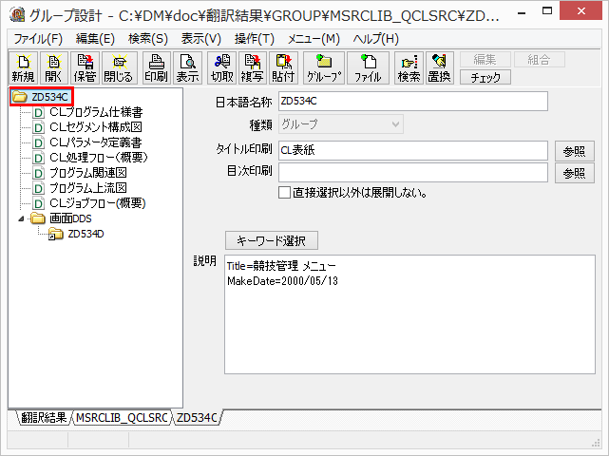The image size is (609, 456).
Task: Click the 保管 (Save) toolbar icon
Action: 85,68
